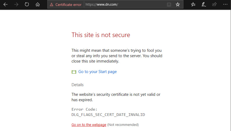Open the Add notes pen icon
231x131 pixels.
click(204, 4)
